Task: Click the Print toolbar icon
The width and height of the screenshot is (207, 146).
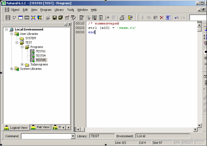Action: pyautogui.click(x=123, y=17)
